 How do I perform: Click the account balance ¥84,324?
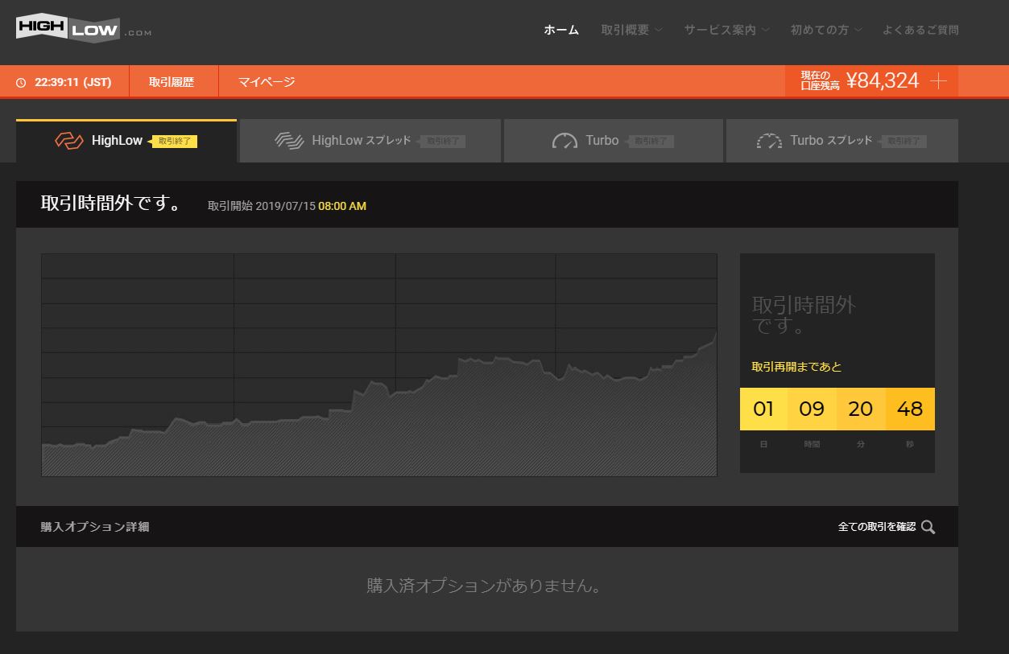coord(883,81)
